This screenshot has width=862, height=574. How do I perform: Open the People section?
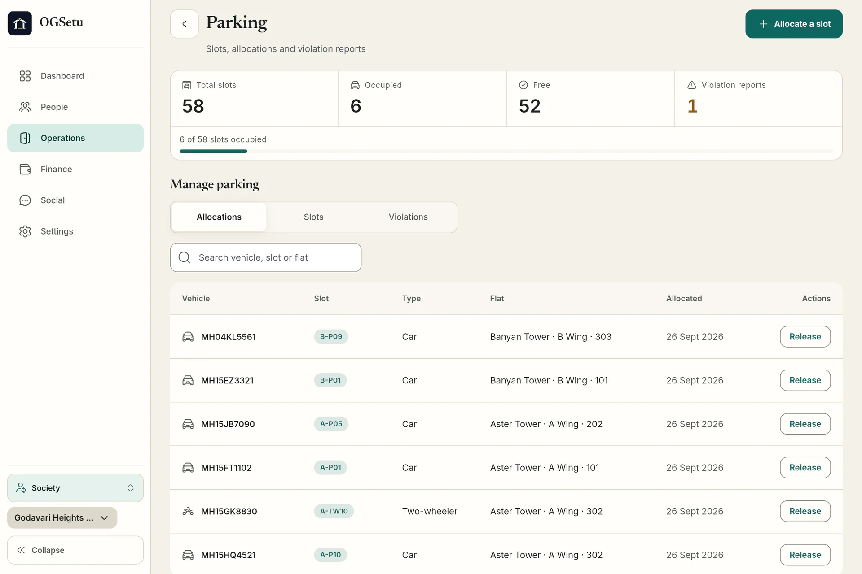tap(75, 107)
